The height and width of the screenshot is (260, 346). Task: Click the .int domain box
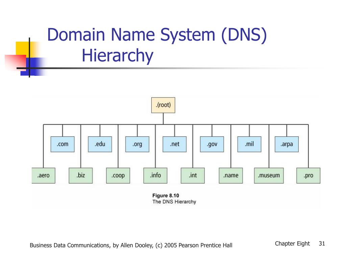[x=193, y=176]
